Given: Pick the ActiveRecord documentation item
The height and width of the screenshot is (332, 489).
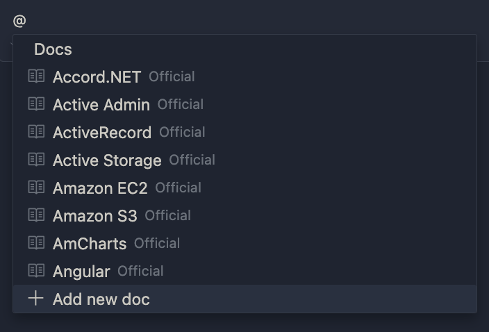Looking at the screenshot, I should click(244, 132).
